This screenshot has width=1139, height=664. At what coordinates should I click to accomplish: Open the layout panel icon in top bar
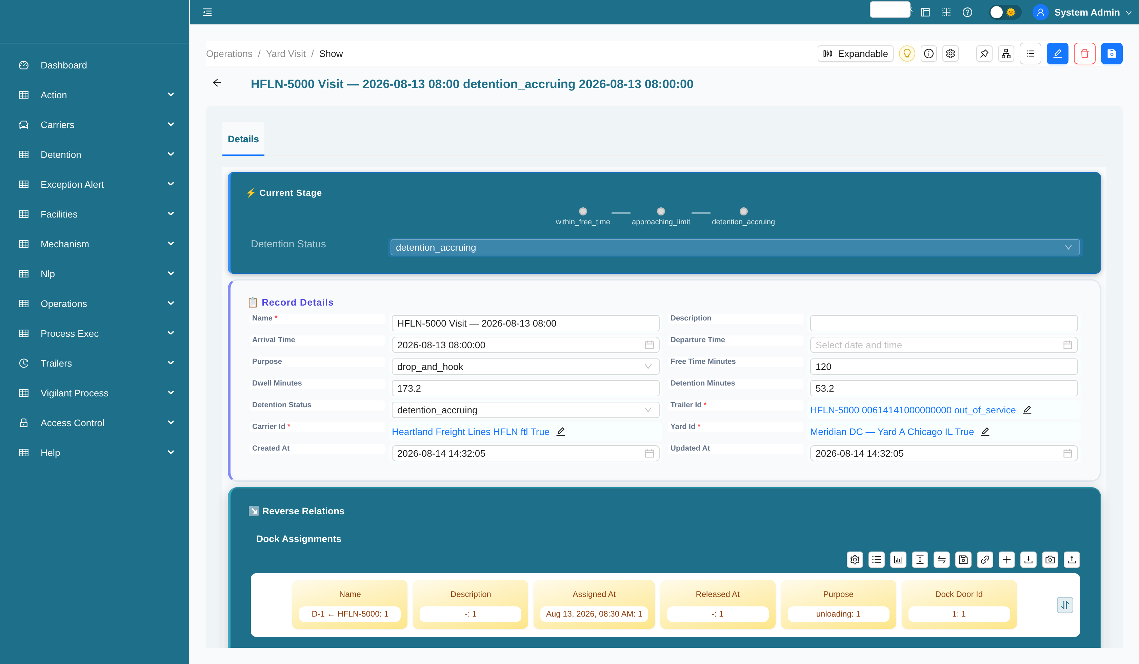click(925, 12)
